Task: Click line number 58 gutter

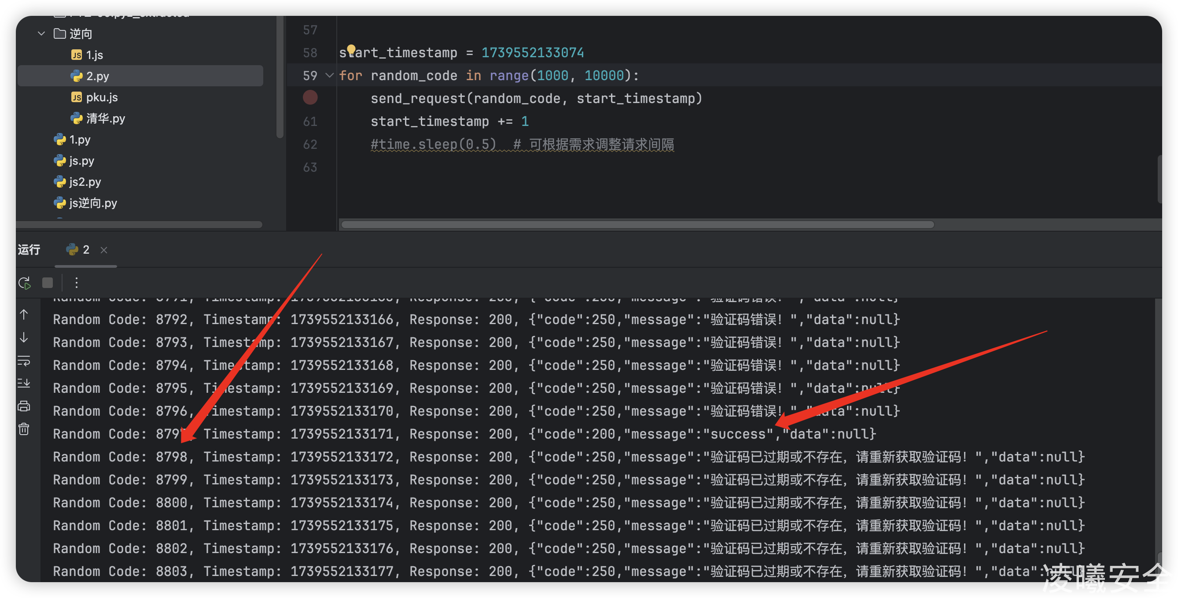Action: coord(310,52)
